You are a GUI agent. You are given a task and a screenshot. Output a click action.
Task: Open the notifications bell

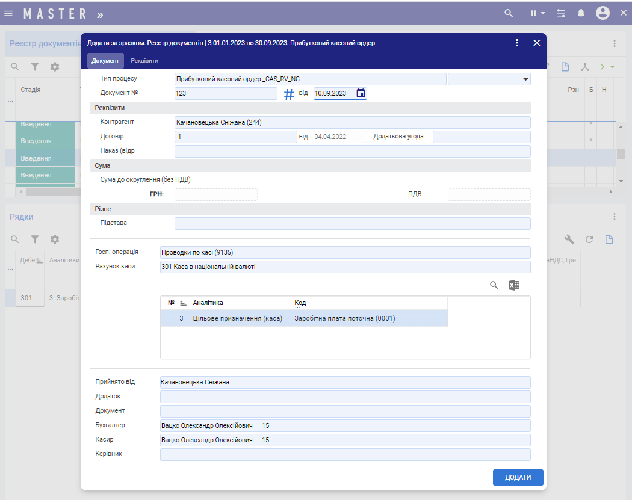point(581,13)
